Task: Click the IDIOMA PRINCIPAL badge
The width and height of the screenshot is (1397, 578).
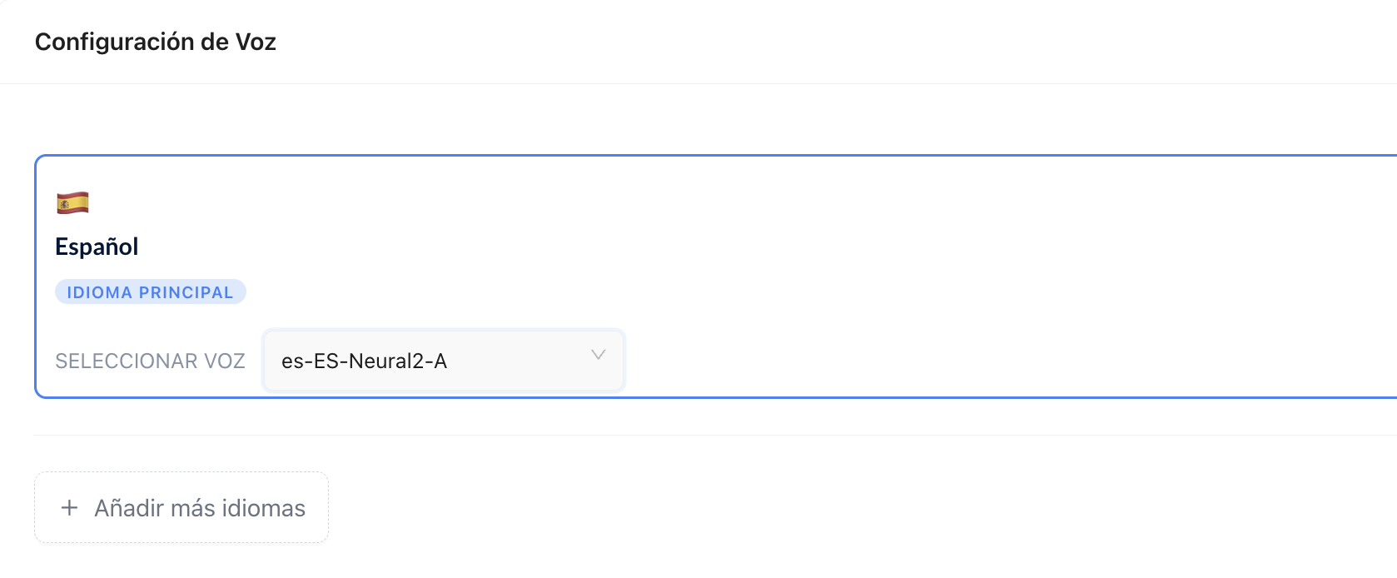Action: coord(150,292)
